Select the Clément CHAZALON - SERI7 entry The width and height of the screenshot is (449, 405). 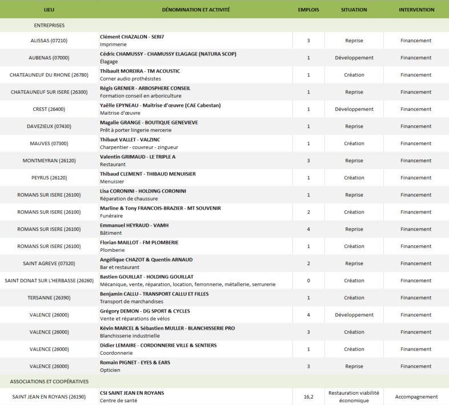pyautogui.click(x=132, y=37)
